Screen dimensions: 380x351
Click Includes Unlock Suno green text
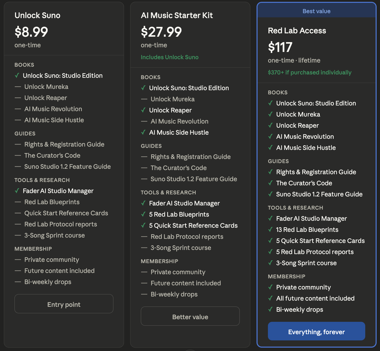pos(170,57)
